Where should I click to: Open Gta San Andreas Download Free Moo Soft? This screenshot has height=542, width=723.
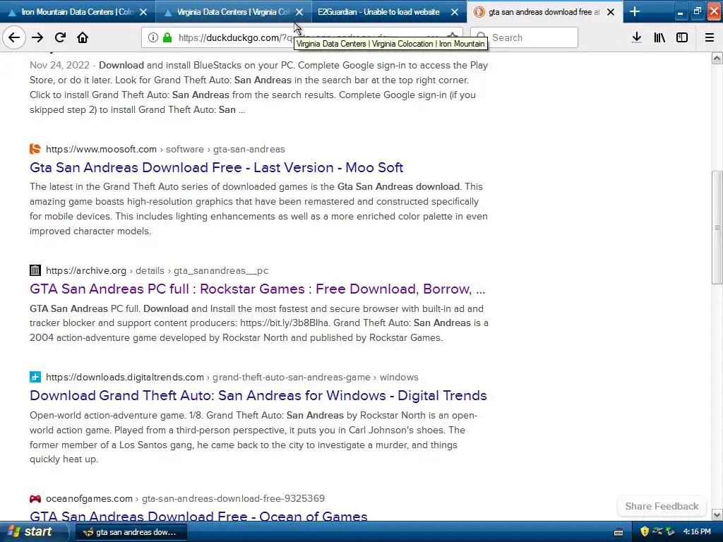coord(216,167)
